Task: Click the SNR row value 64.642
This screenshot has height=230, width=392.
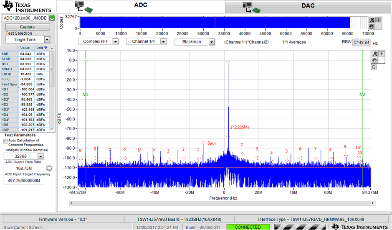Action: point(26,54)
